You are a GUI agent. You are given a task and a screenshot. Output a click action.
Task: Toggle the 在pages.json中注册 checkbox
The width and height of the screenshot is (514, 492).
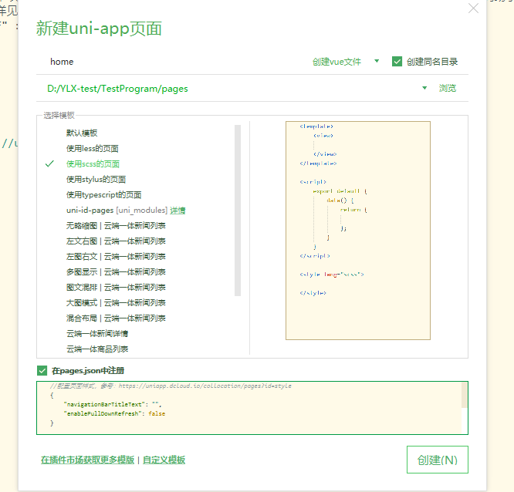pos(42,370)
